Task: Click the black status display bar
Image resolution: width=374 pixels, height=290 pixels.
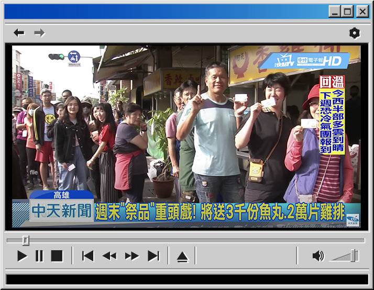Action: click(x=187, y=280)
